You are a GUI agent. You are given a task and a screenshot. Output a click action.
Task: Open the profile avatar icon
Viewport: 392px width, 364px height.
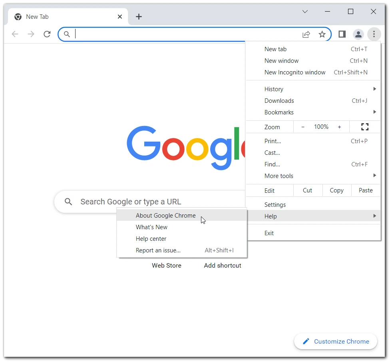coord(358,34)
